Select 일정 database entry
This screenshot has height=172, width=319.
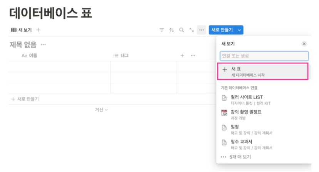click(264, 129)
